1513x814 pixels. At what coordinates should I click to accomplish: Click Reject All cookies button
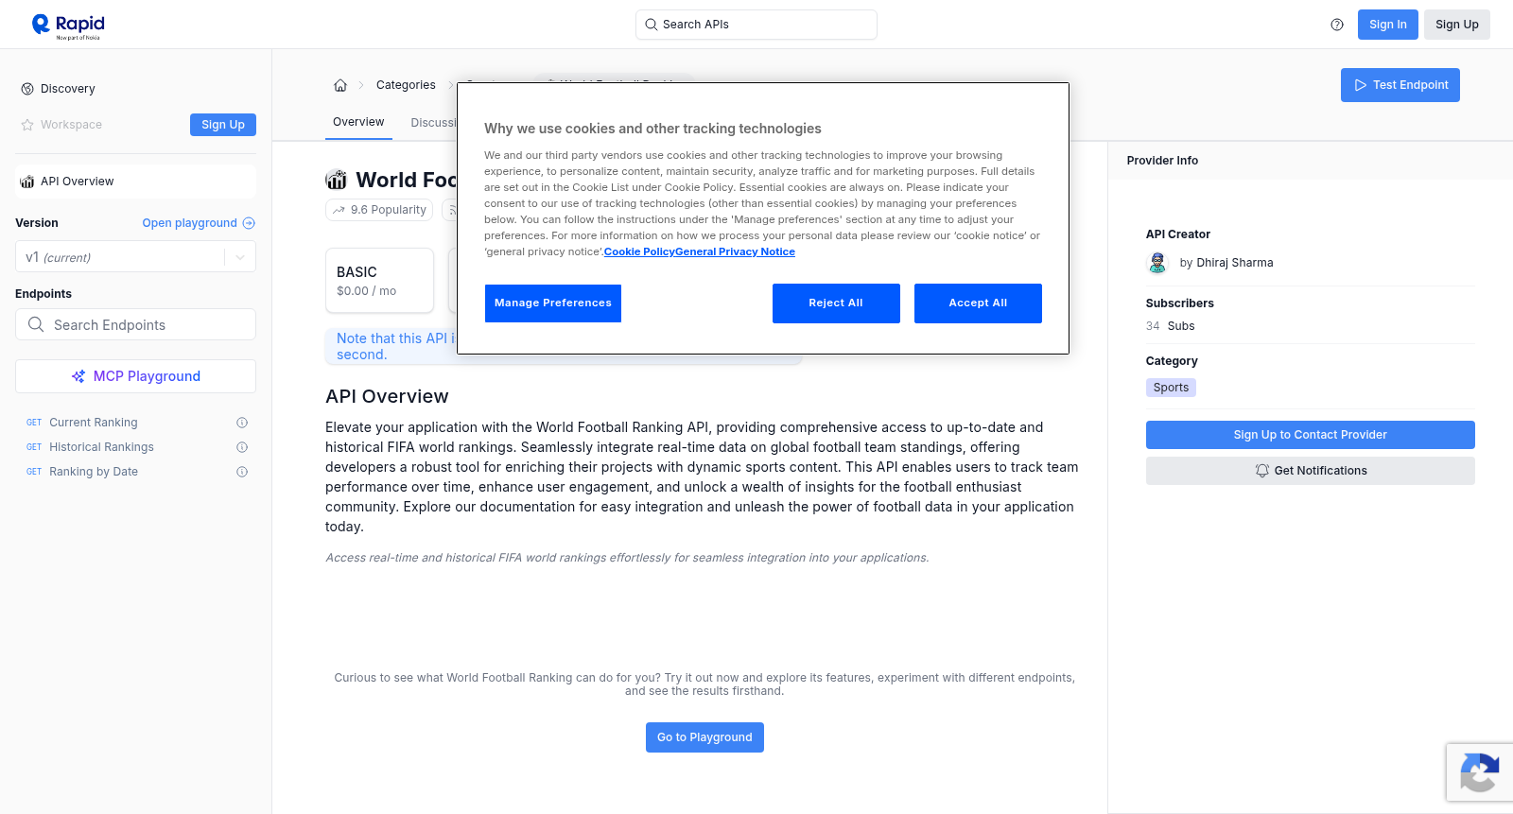(836, 303)
